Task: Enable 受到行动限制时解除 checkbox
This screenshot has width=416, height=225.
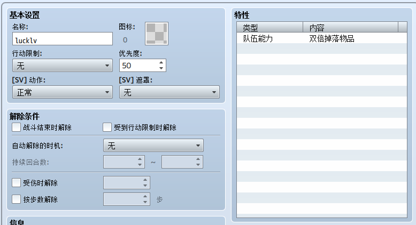Action: [107, 127]
